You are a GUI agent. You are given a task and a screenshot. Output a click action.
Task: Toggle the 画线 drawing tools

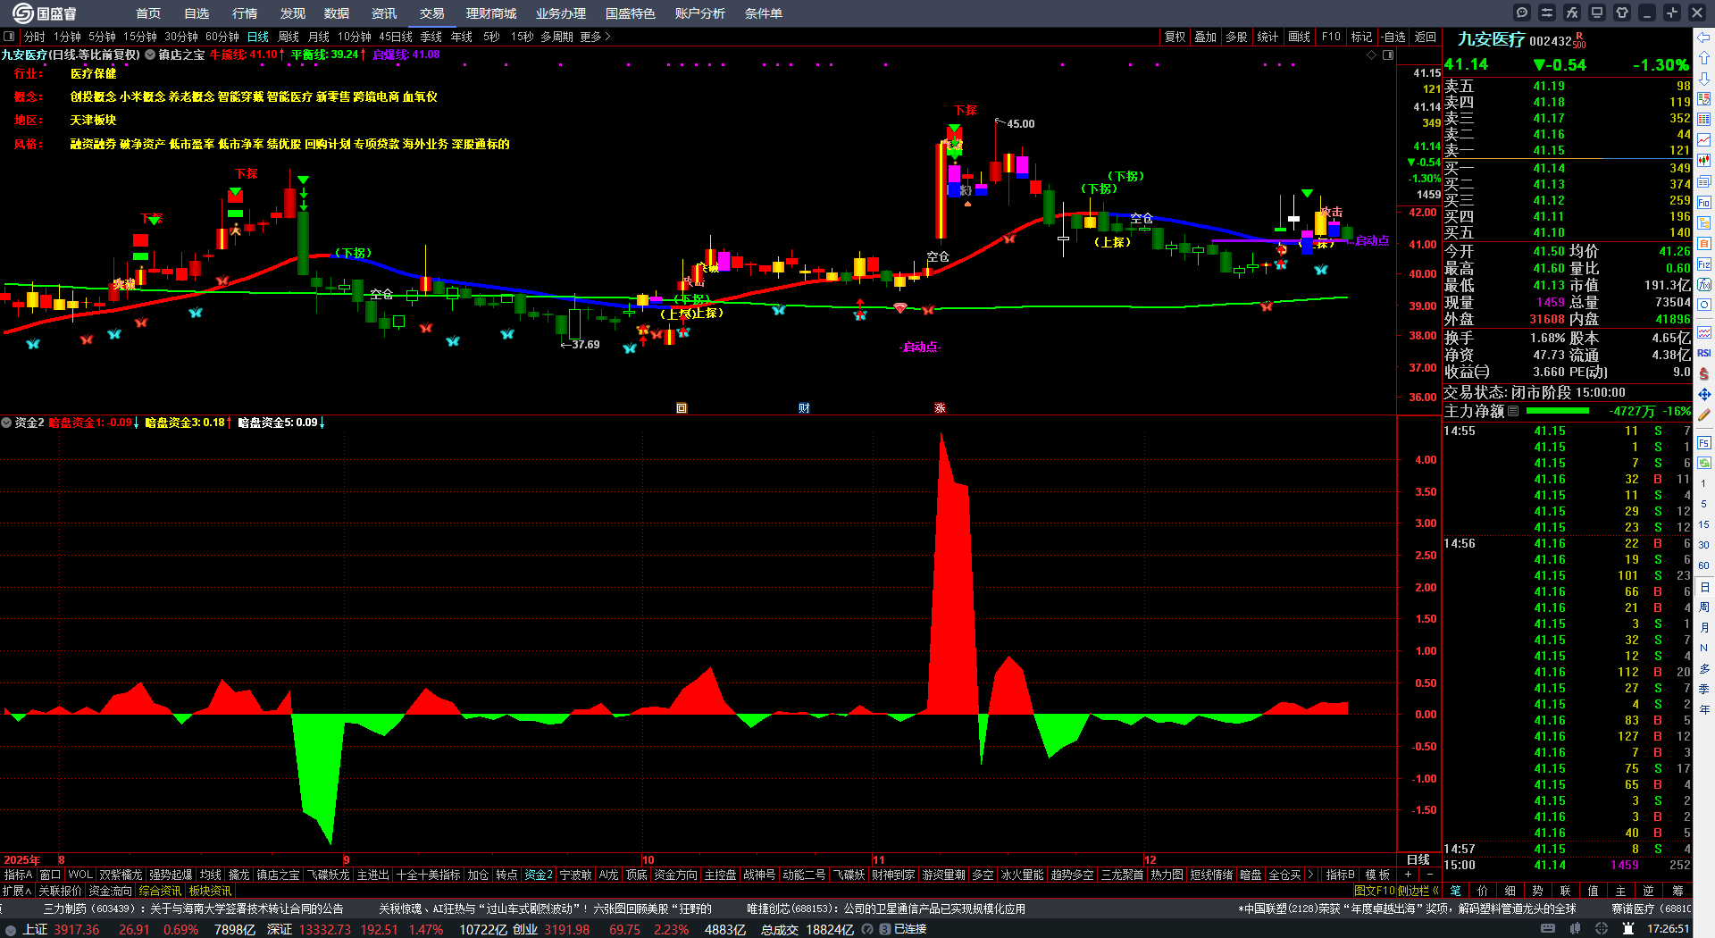1299,37
